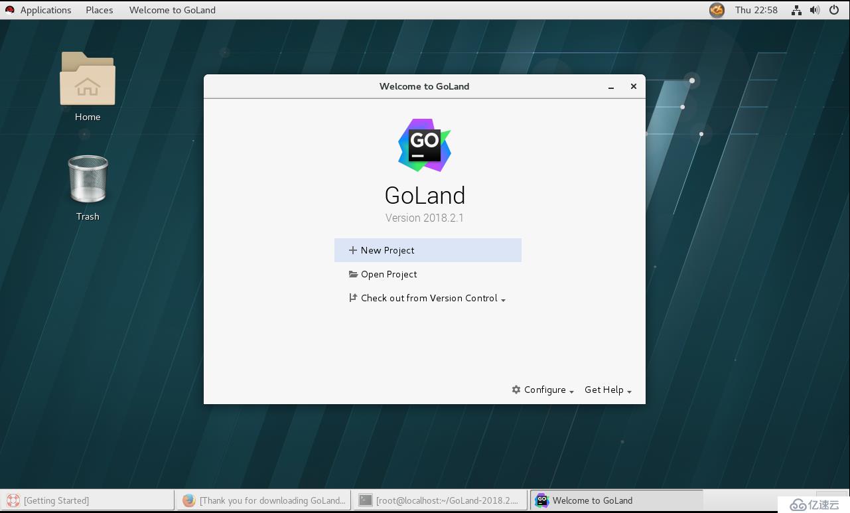Click the GoLand logo in welcome window
This screenshot has width=850, height=513.
(x=425, y=145)
